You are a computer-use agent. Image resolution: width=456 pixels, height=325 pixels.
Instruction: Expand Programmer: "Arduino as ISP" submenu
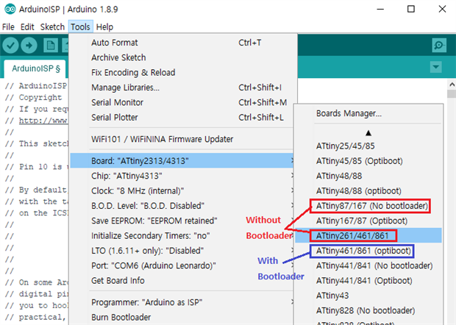point(182,302)
